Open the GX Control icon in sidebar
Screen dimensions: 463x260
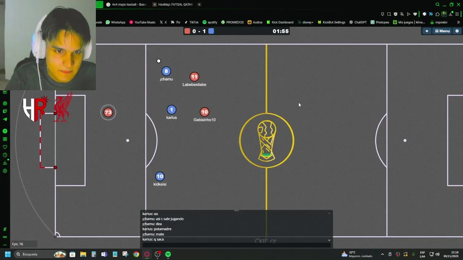[x=5, y=237]
